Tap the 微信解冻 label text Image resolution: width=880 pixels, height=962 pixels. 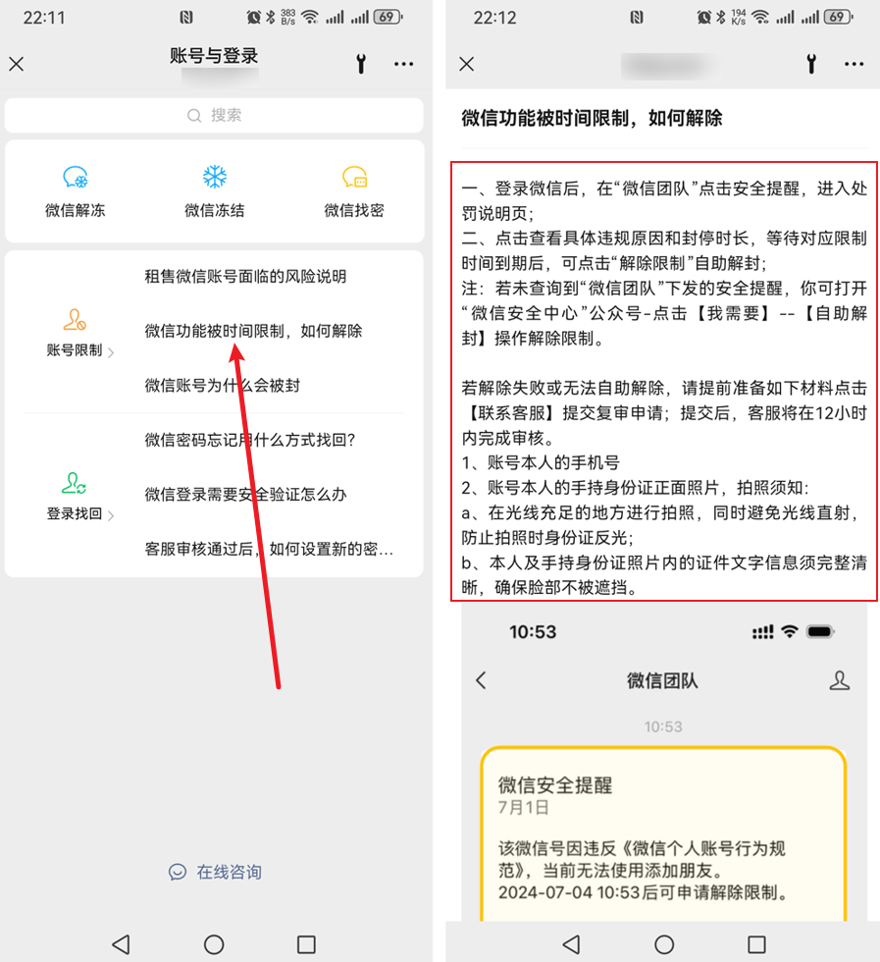click(x=76, y=210)
